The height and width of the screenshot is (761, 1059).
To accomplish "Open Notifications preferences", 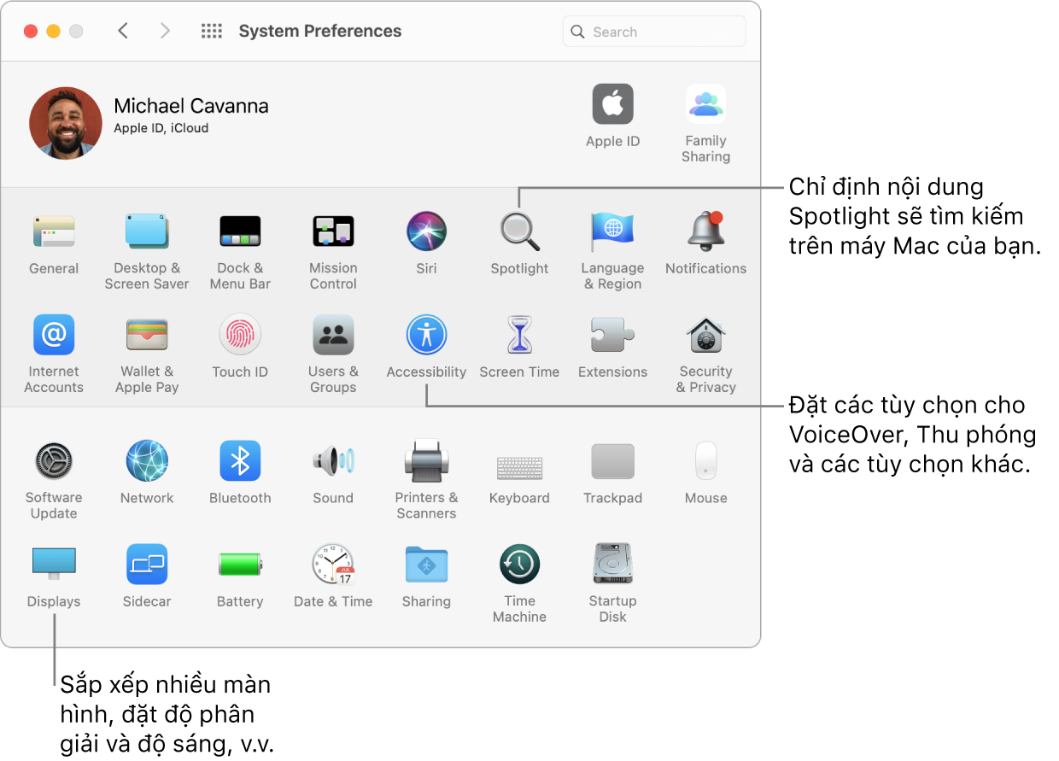I will (x=706, y=231).
